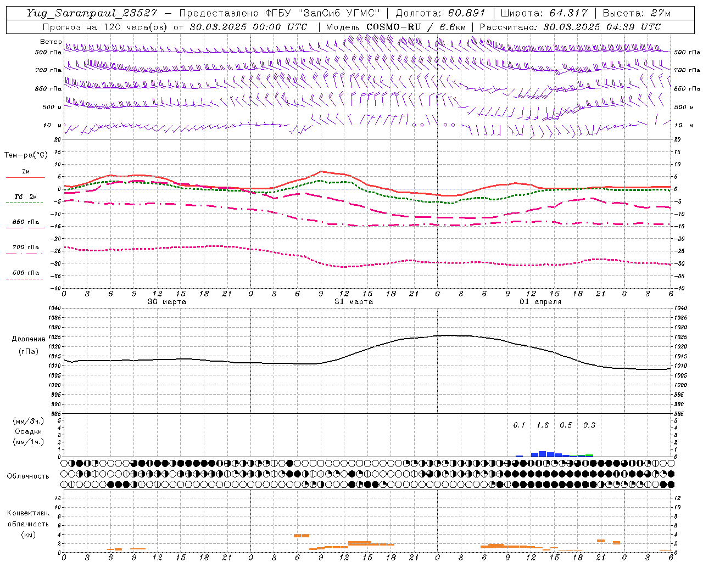Click the (гПа) unit under Давление
Viewport: 703px width, 562px height.
point(29,352)
